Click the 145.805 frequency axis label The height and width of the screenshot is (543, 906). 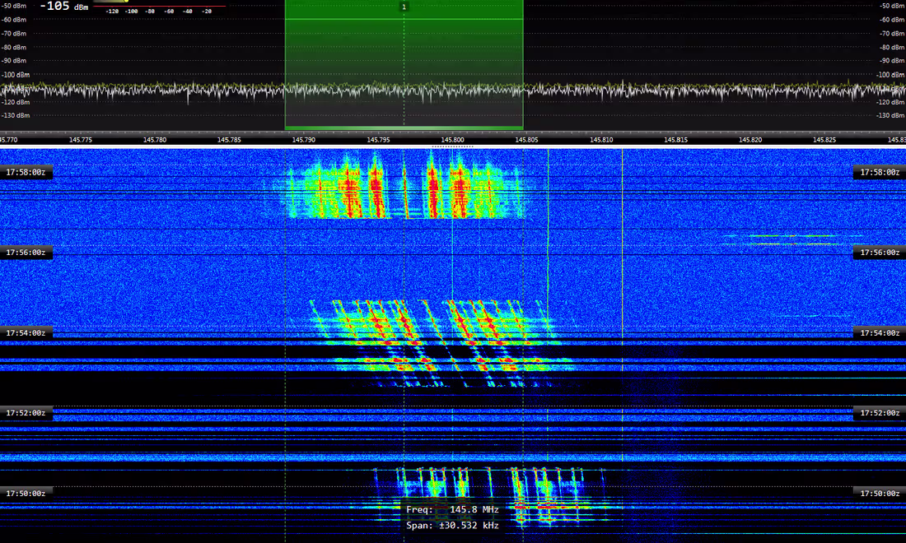[526, 140]
